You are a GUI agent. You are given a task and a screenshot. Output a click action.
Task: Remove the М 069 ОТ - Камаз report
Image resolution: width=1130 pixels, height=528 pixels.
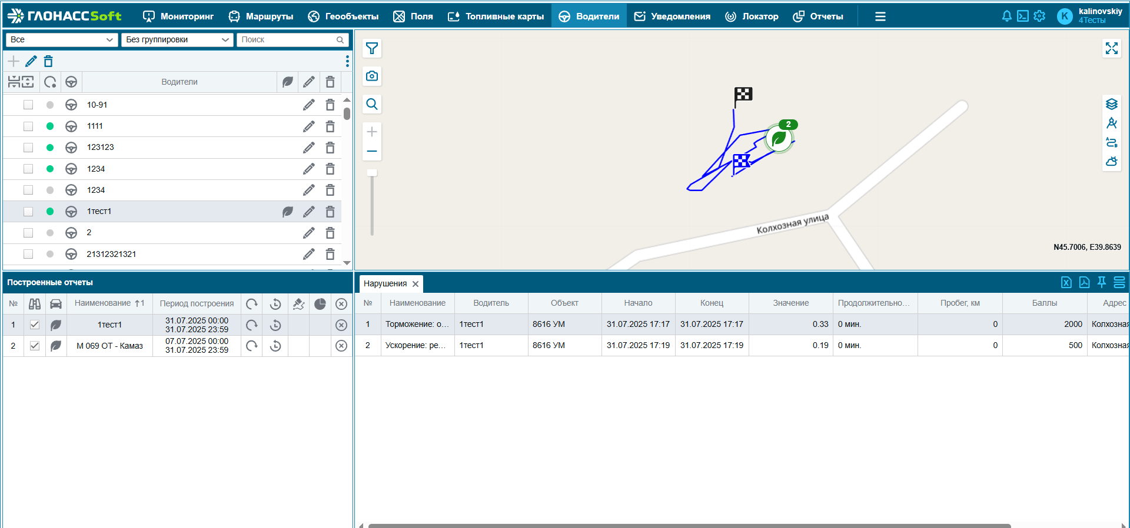click(x=341, y=346)
